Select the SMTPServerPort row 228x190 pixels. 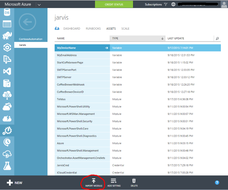(138, 70)
